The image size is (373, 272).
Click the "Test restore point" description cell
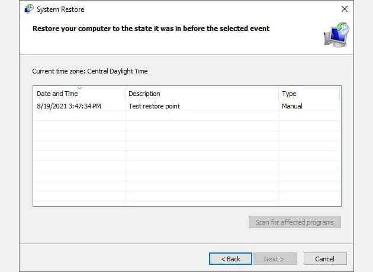(x=154, y=106)
